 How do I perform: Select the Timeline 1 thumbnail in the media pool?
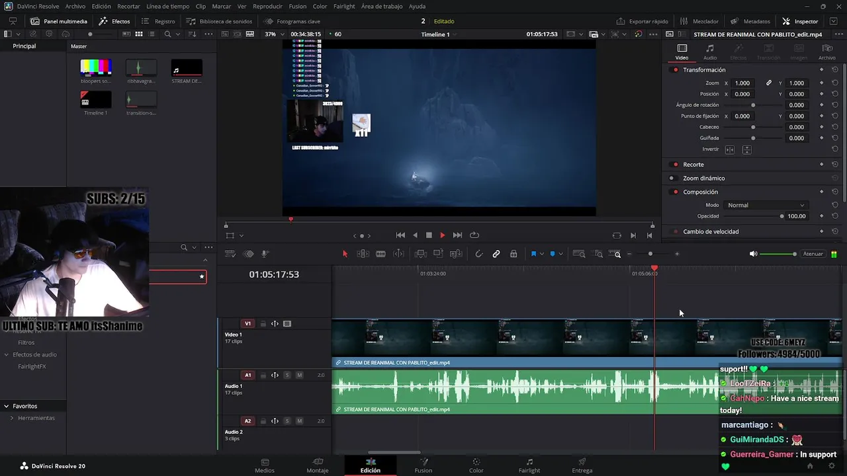pos(96,100)
